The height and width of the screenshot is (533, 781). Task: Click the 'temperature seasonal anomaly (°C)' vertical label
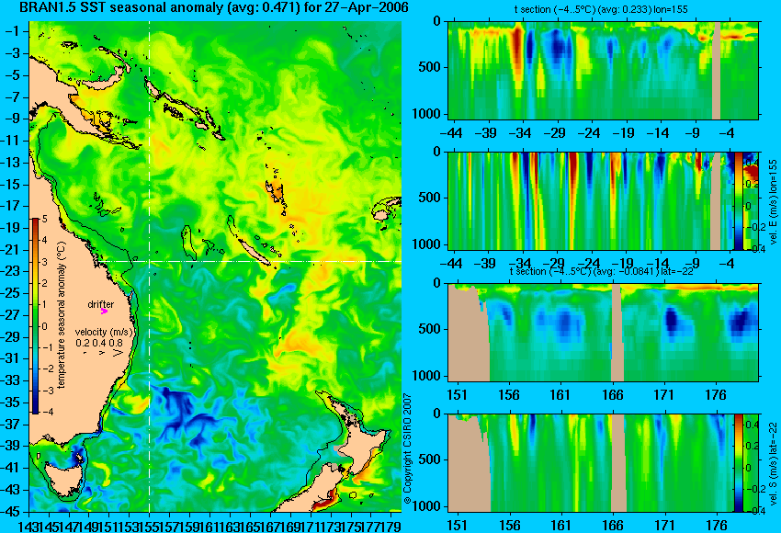(62, 315)
